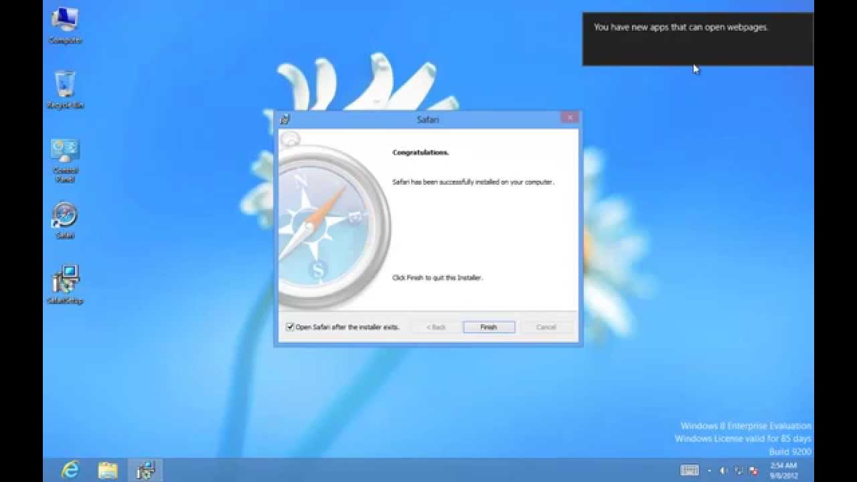Click Finish to quit the installer
The height and width of the screenshot is (482, 857).
tap(489, 327)
